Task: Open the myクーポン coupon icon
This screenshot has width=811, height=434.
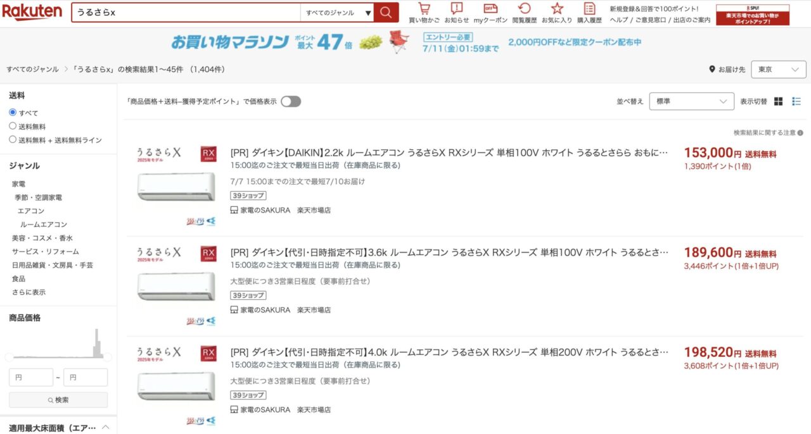Action: [x=490, y=9]
